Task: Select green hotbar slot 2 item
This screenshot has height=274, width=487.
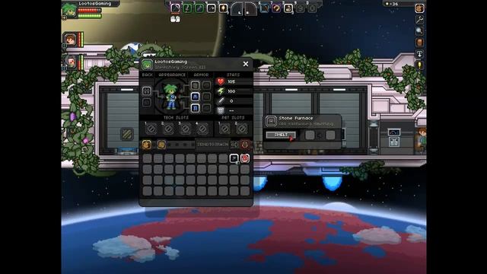Action: (x=187, y=8)
